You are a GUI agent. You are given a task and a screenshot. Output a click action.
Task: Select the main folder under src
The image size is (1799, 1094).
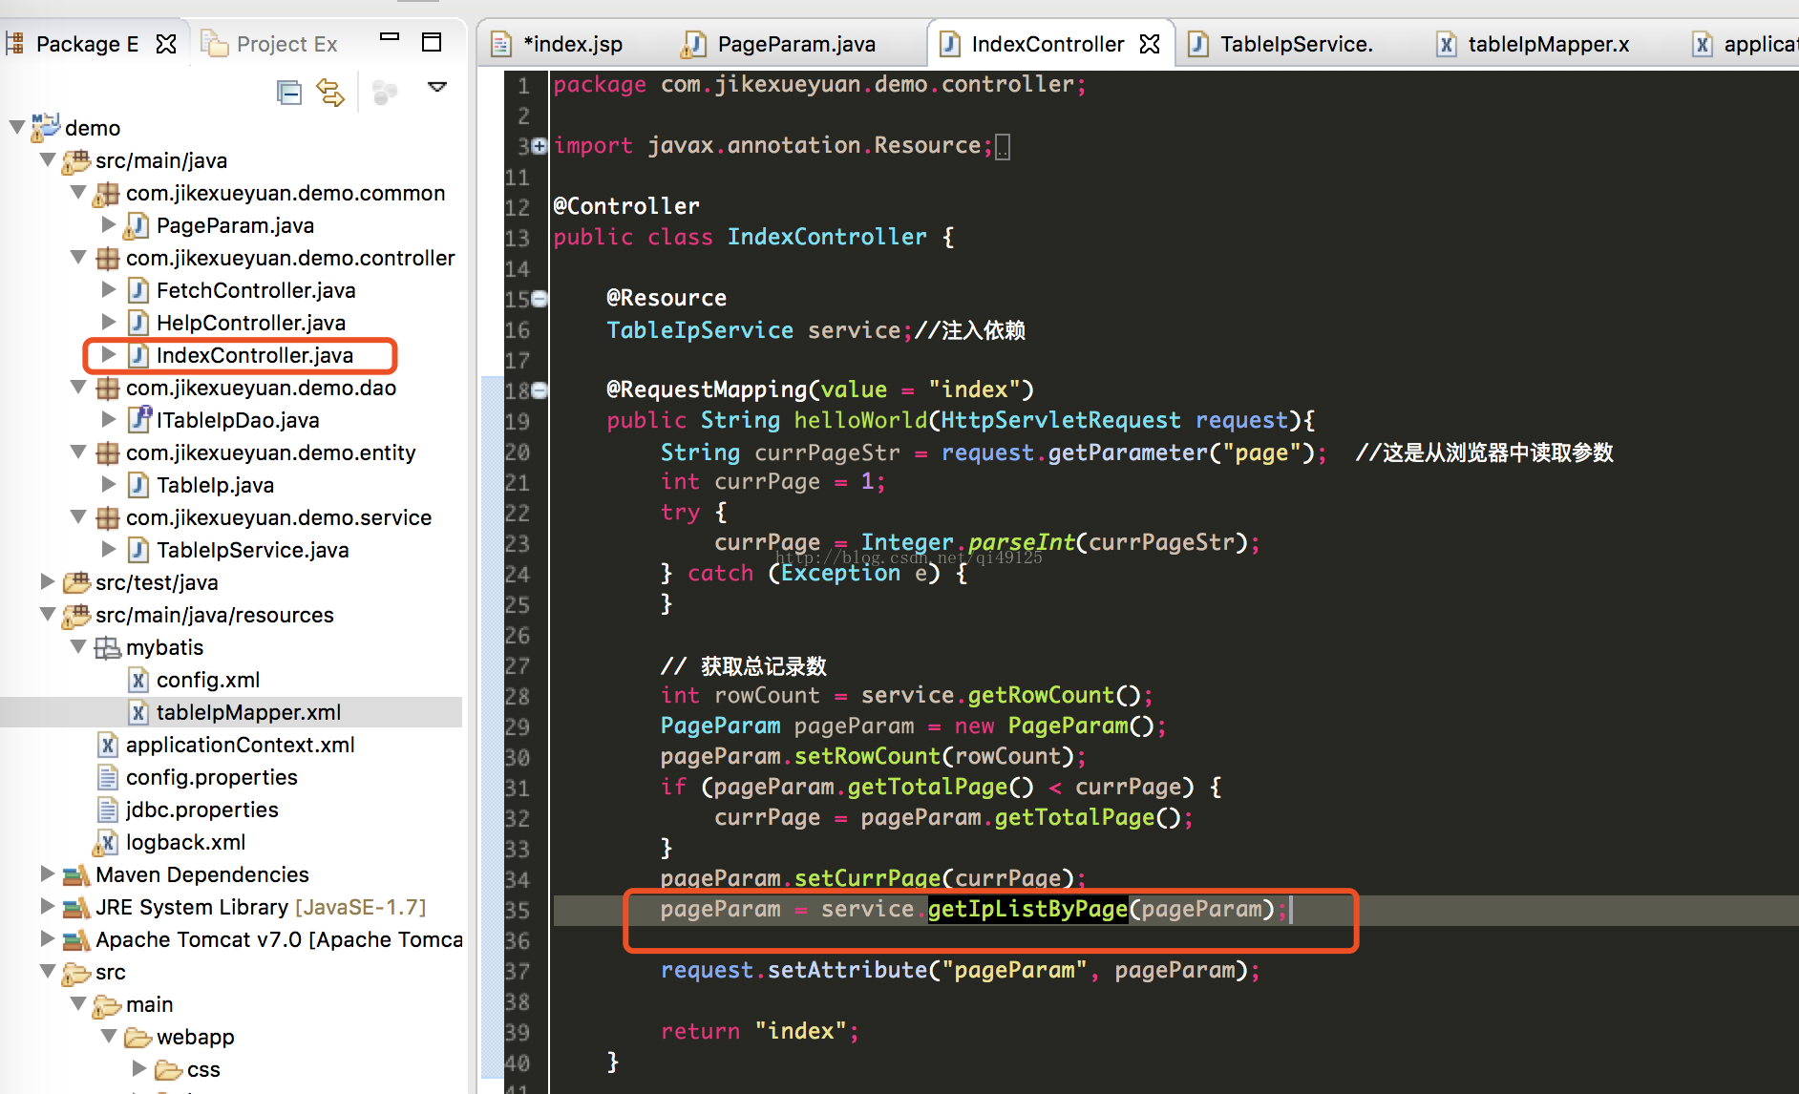150,1004
